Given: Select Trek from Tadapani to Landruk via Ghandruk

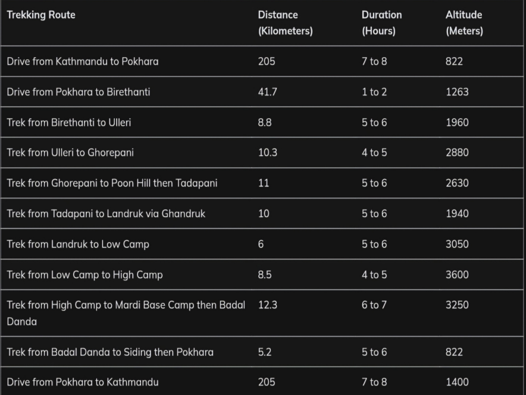Looking at the screenshot, I should click(106, 214).
